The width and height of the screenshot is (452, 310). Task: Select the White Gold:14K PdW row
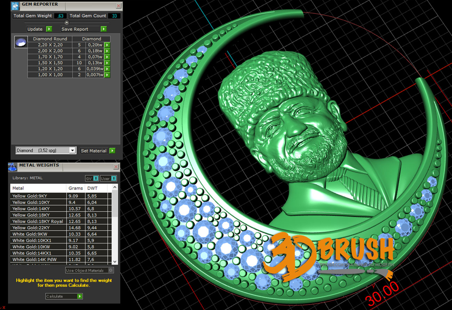click(x=61, y=260)
